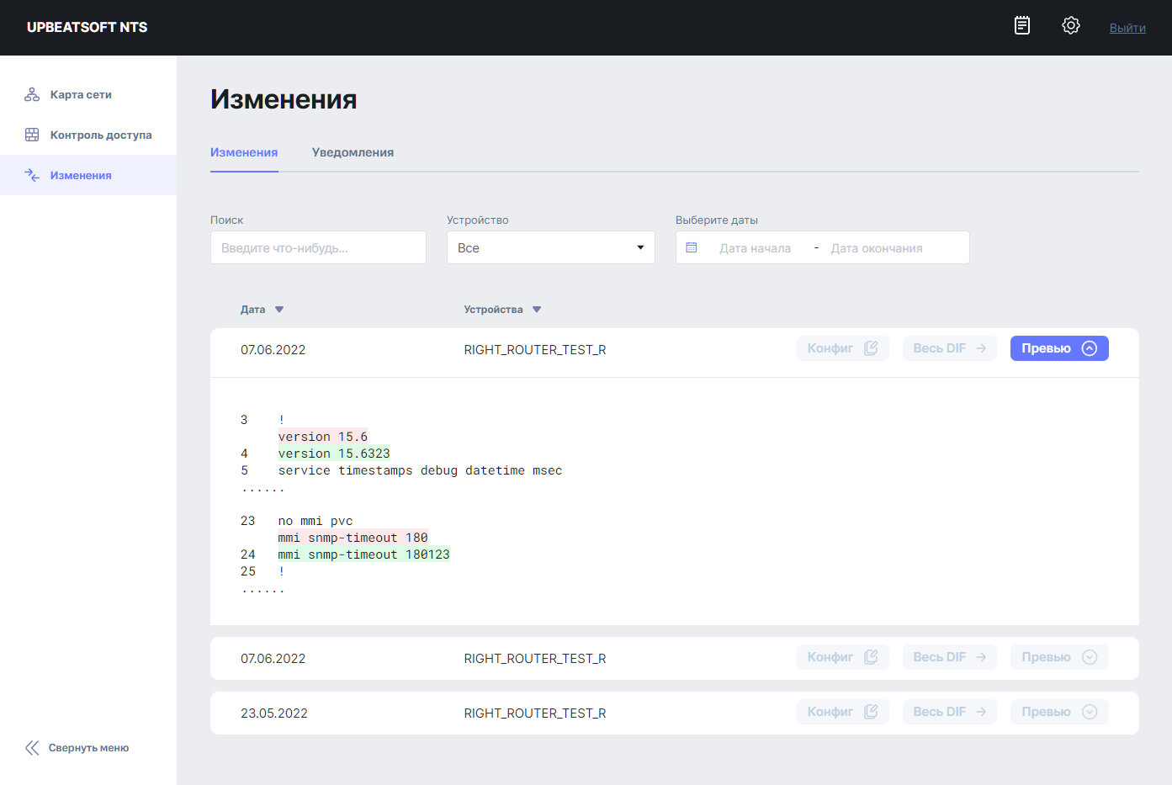Collapse the active Превью in first row
Viewport: 1172px width, 785px height.
1059,348
